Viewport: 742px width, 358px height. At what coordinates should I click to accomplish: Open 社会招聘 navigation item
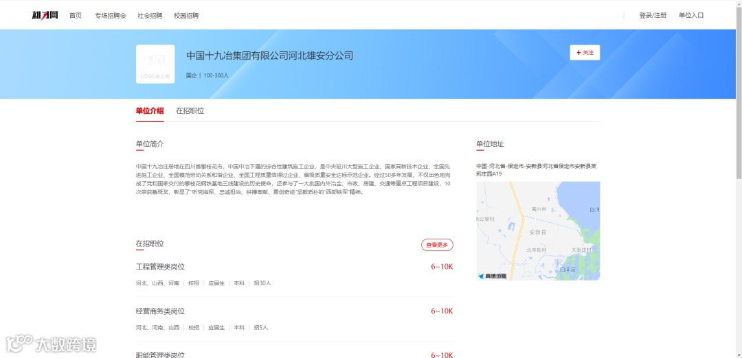pyautogui.click(x=150, y=16)
